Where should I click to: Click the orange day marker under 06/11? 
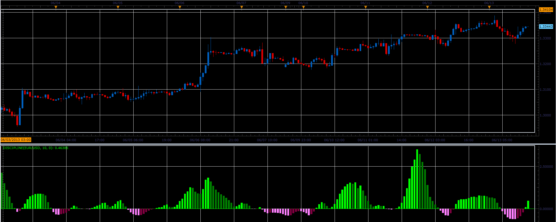366,8
